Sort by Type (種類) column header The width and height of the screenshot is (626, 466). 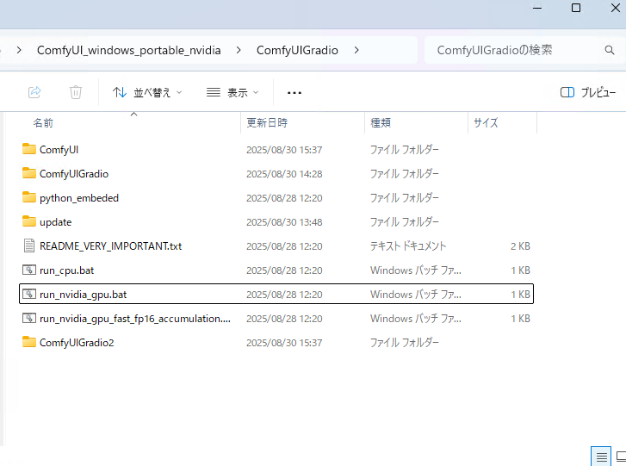pos(381,122)
